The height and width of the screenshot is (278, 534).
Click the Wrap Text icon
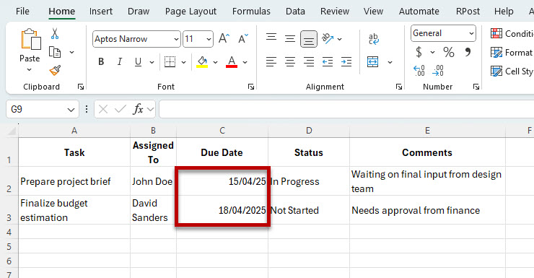click(374, 39)
